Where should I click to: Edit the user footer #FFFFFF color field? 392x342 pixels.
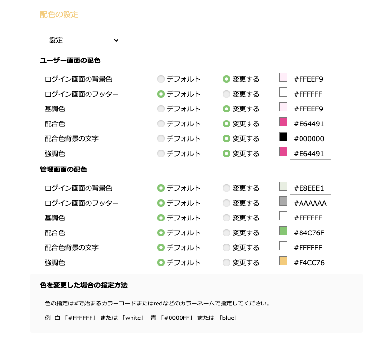point(311,94)
